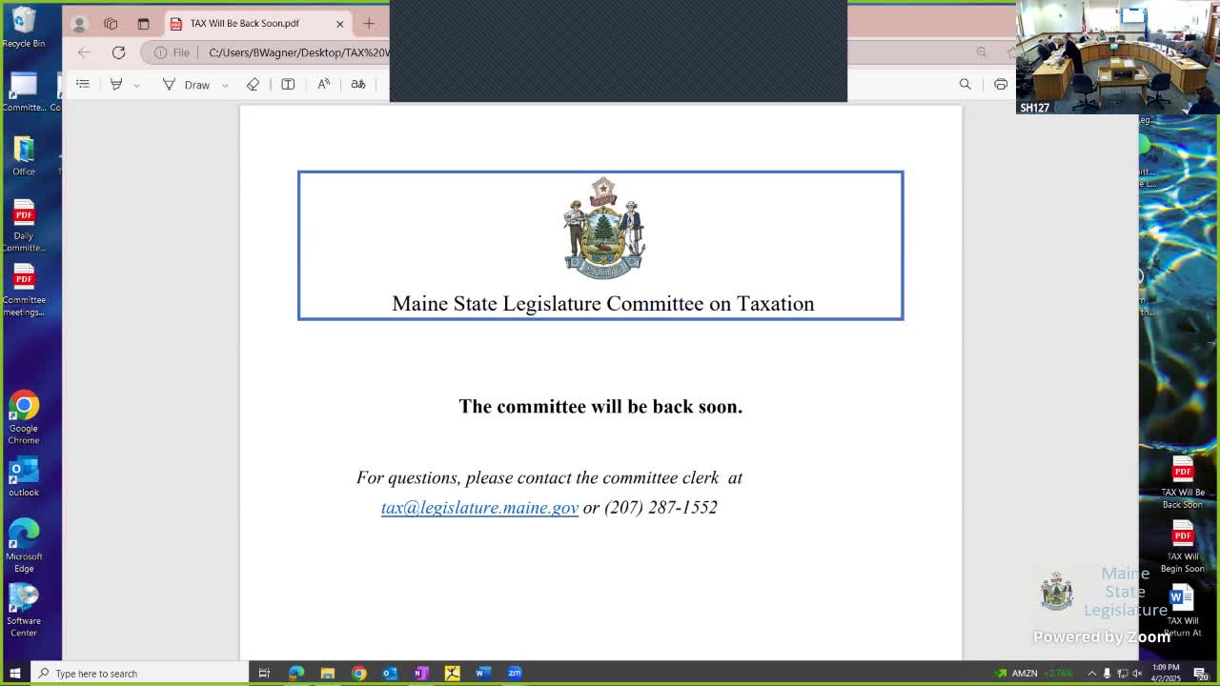Select TAX Will Be Back Soon desktop file
The height and width of the screenshot is (686, 1220).
pos(1183,484)
